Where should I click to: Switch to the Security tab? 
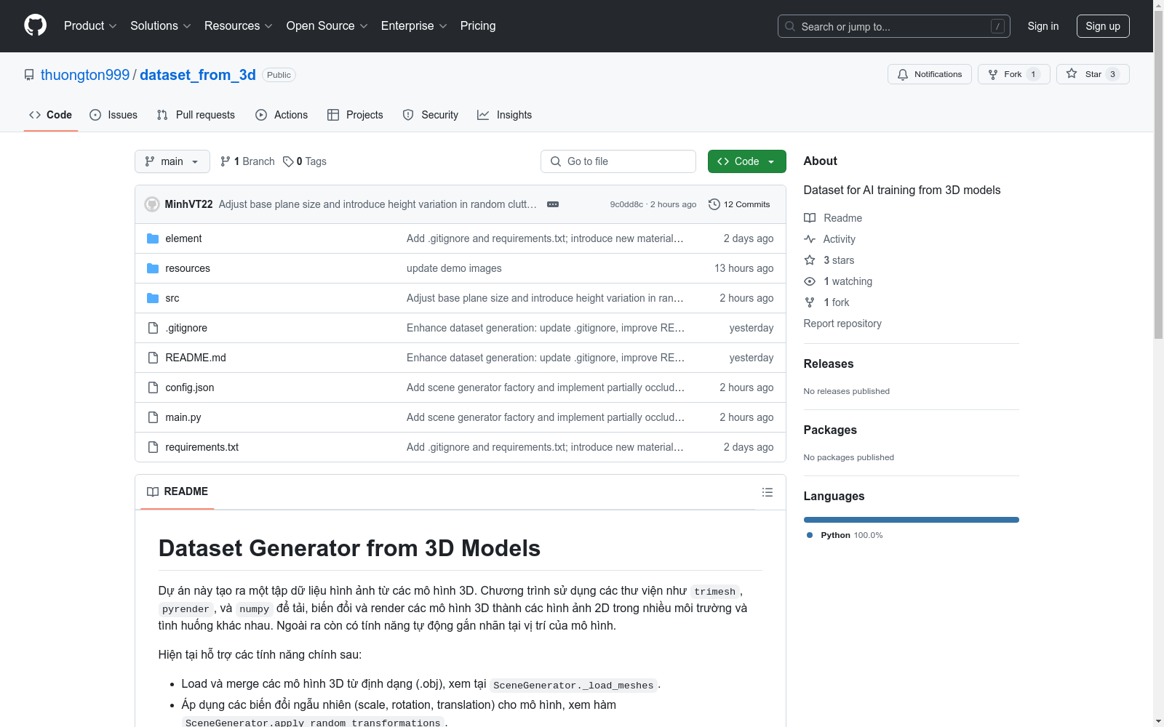click(431, 115)
